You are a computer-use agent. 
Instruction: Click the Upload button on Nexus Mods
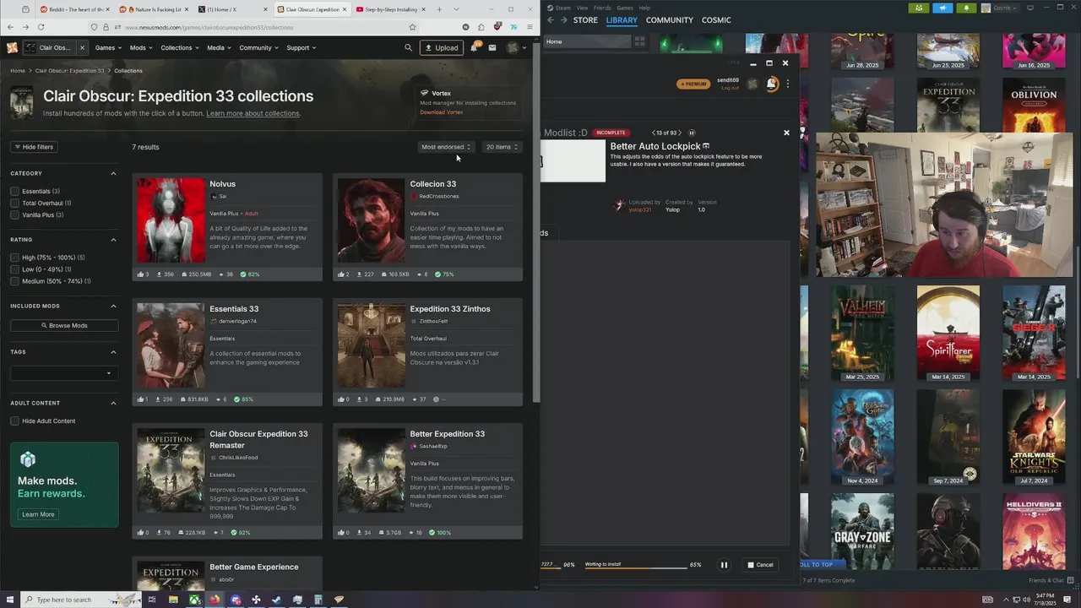point(442,47)
